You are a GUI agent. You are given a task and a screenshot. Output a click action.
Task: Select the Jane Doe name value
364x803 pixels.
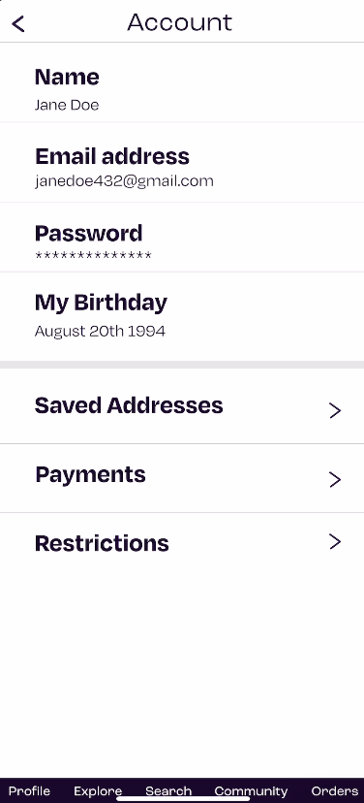67,105
